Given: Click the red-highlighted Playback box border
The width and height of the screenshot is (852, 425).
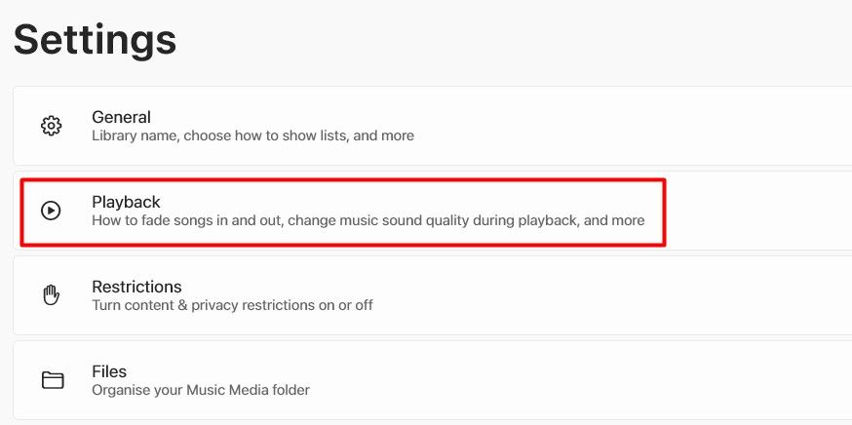Looking at the screenshot, I should (x=343, y=180).
